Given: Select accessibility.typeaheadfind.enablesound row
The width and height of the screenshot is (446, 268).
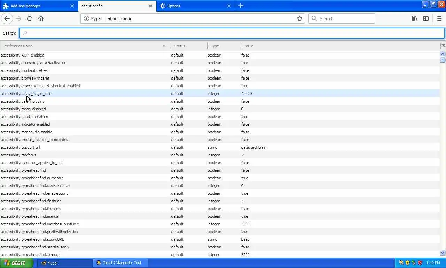Looking at the screenshot, I should [220, 193].
